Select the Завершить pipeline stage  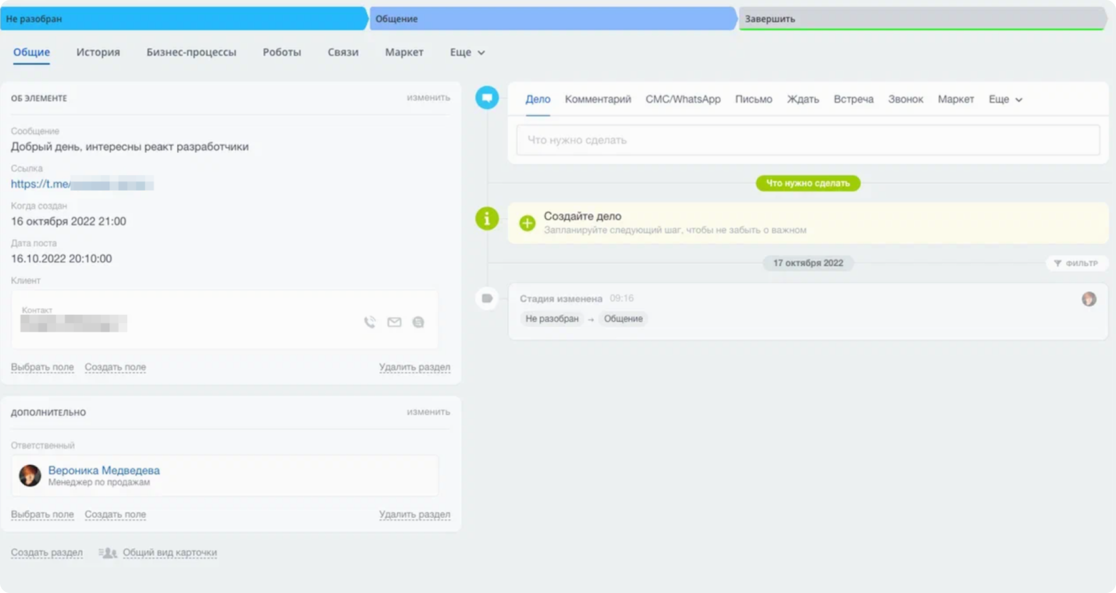coord(920,19)
